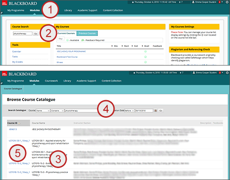Click the Blackboard logo in bottom screenshot
230x180 pixels.
tap(19, 74)
